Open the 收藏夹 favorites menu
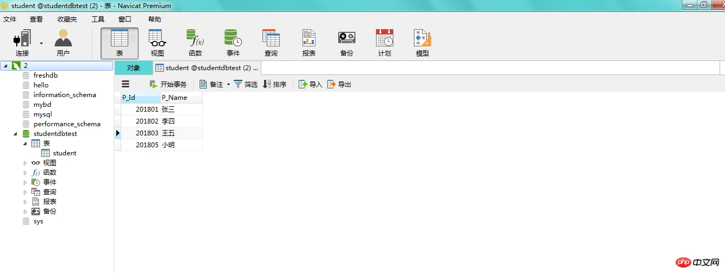The image size is (725, 273). (67, 19)
